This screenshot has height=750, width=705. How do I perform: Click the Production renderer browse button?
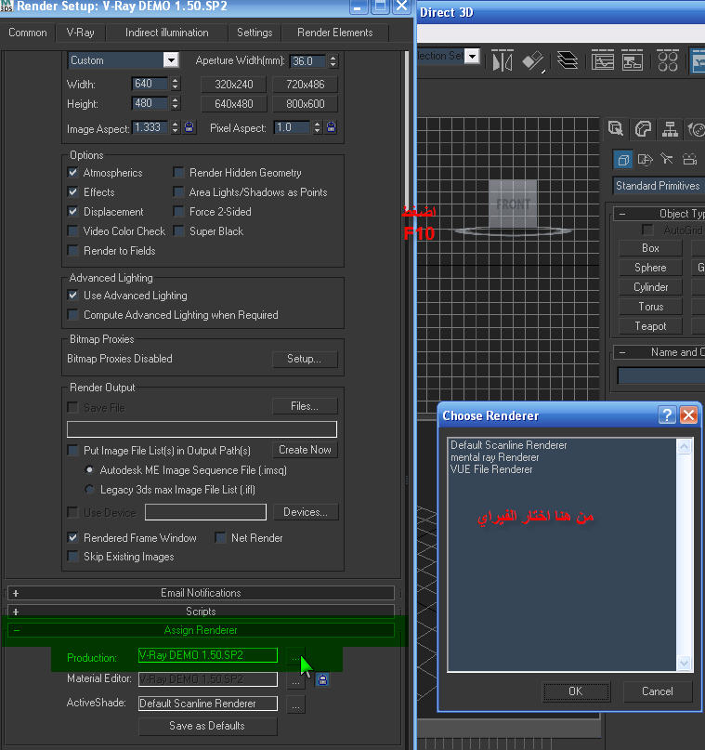pos(296,659)
